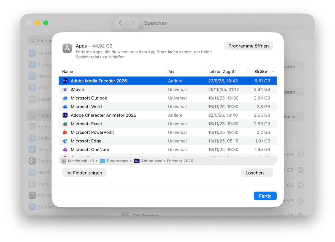Select the Microsoft Edge icon
Viewport: 335px width, 242px height.
65,141
